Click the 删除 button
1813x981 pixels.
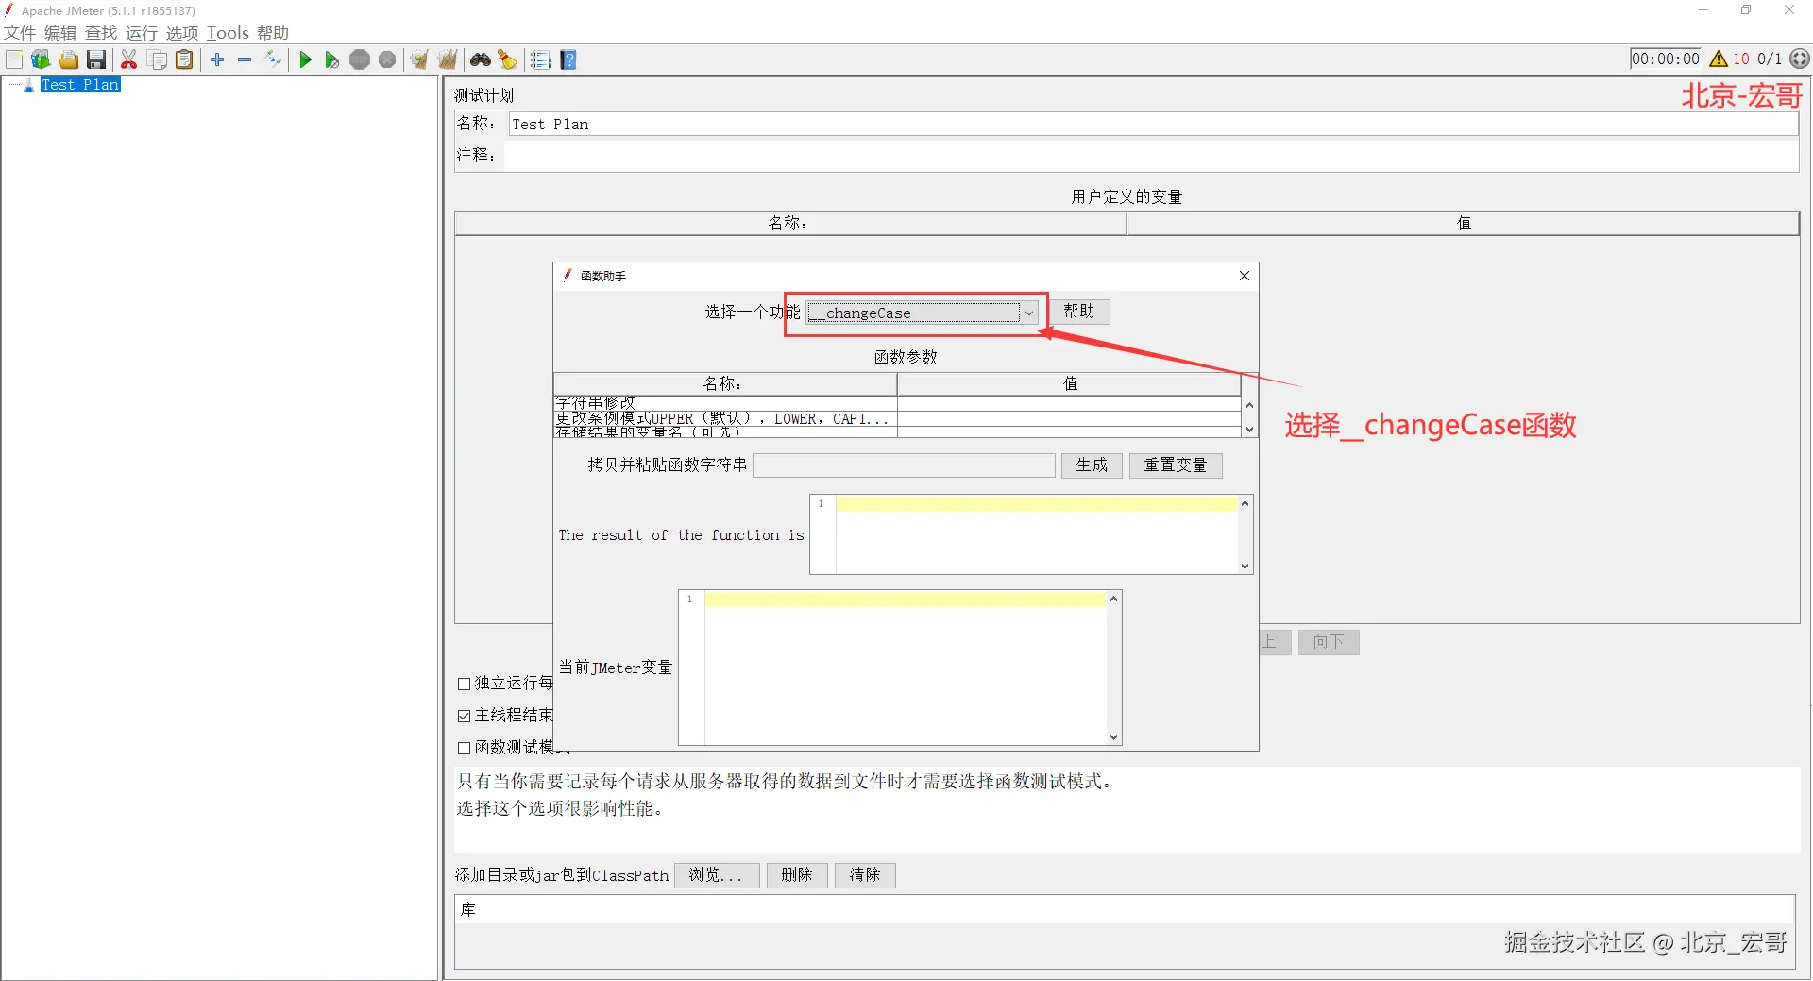pos(797,875)
